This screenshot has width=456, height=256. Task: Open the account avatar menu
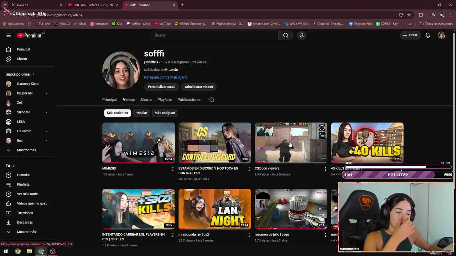441,35
